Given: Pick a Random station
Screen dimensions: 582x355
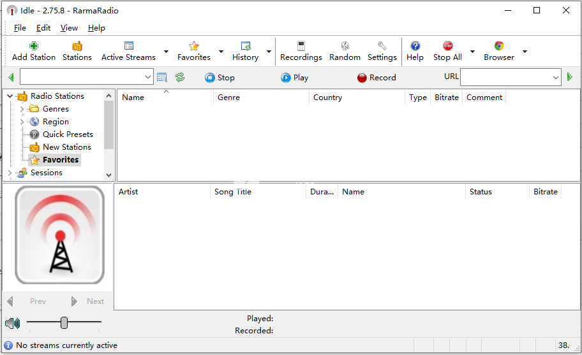Looking at the screenshot, I should pyautogui.click(x=345, y=51).
